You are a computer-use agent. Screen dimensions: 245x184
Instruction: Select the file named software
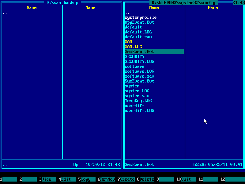134,66
